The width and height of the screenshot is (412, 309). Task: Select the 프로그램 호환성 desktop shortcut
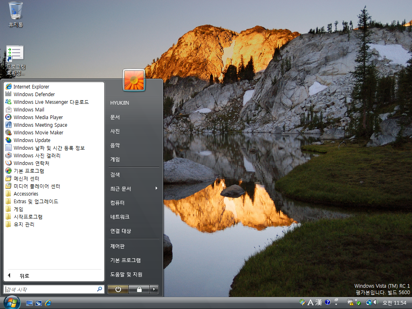[15, 60]
